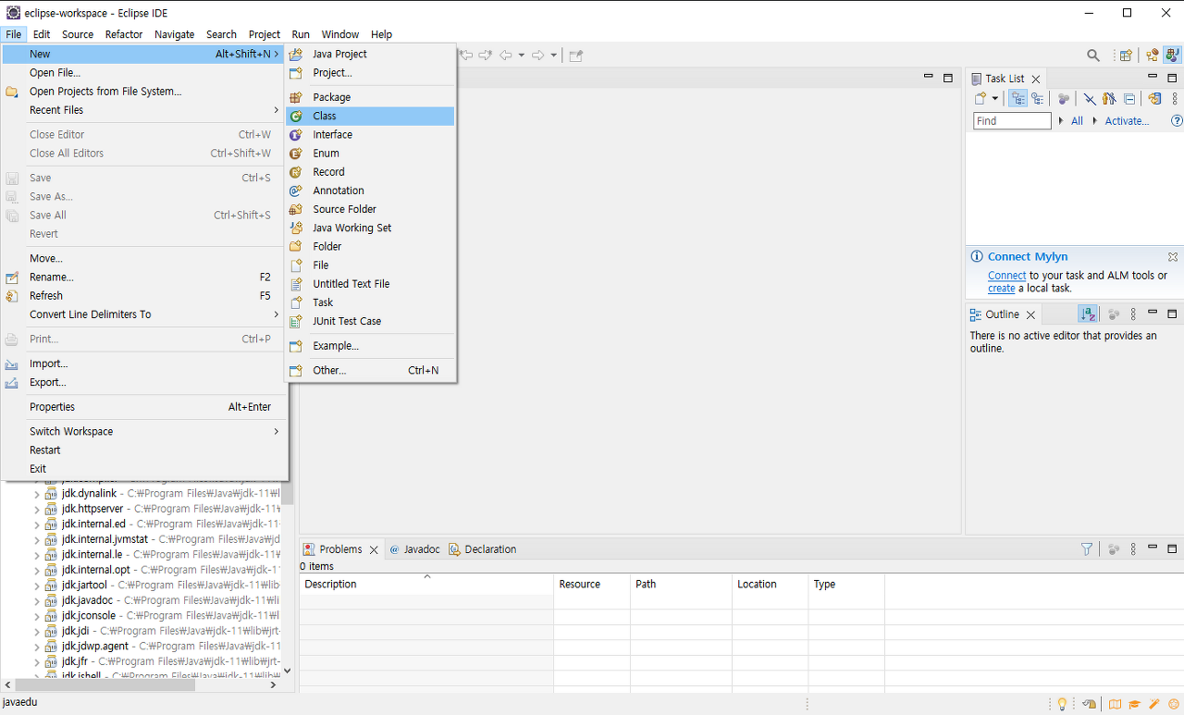Choose Interface in the New submenu
This screenshot has height=715, width=1184.
pyautogui.click(x=370, y=134)
